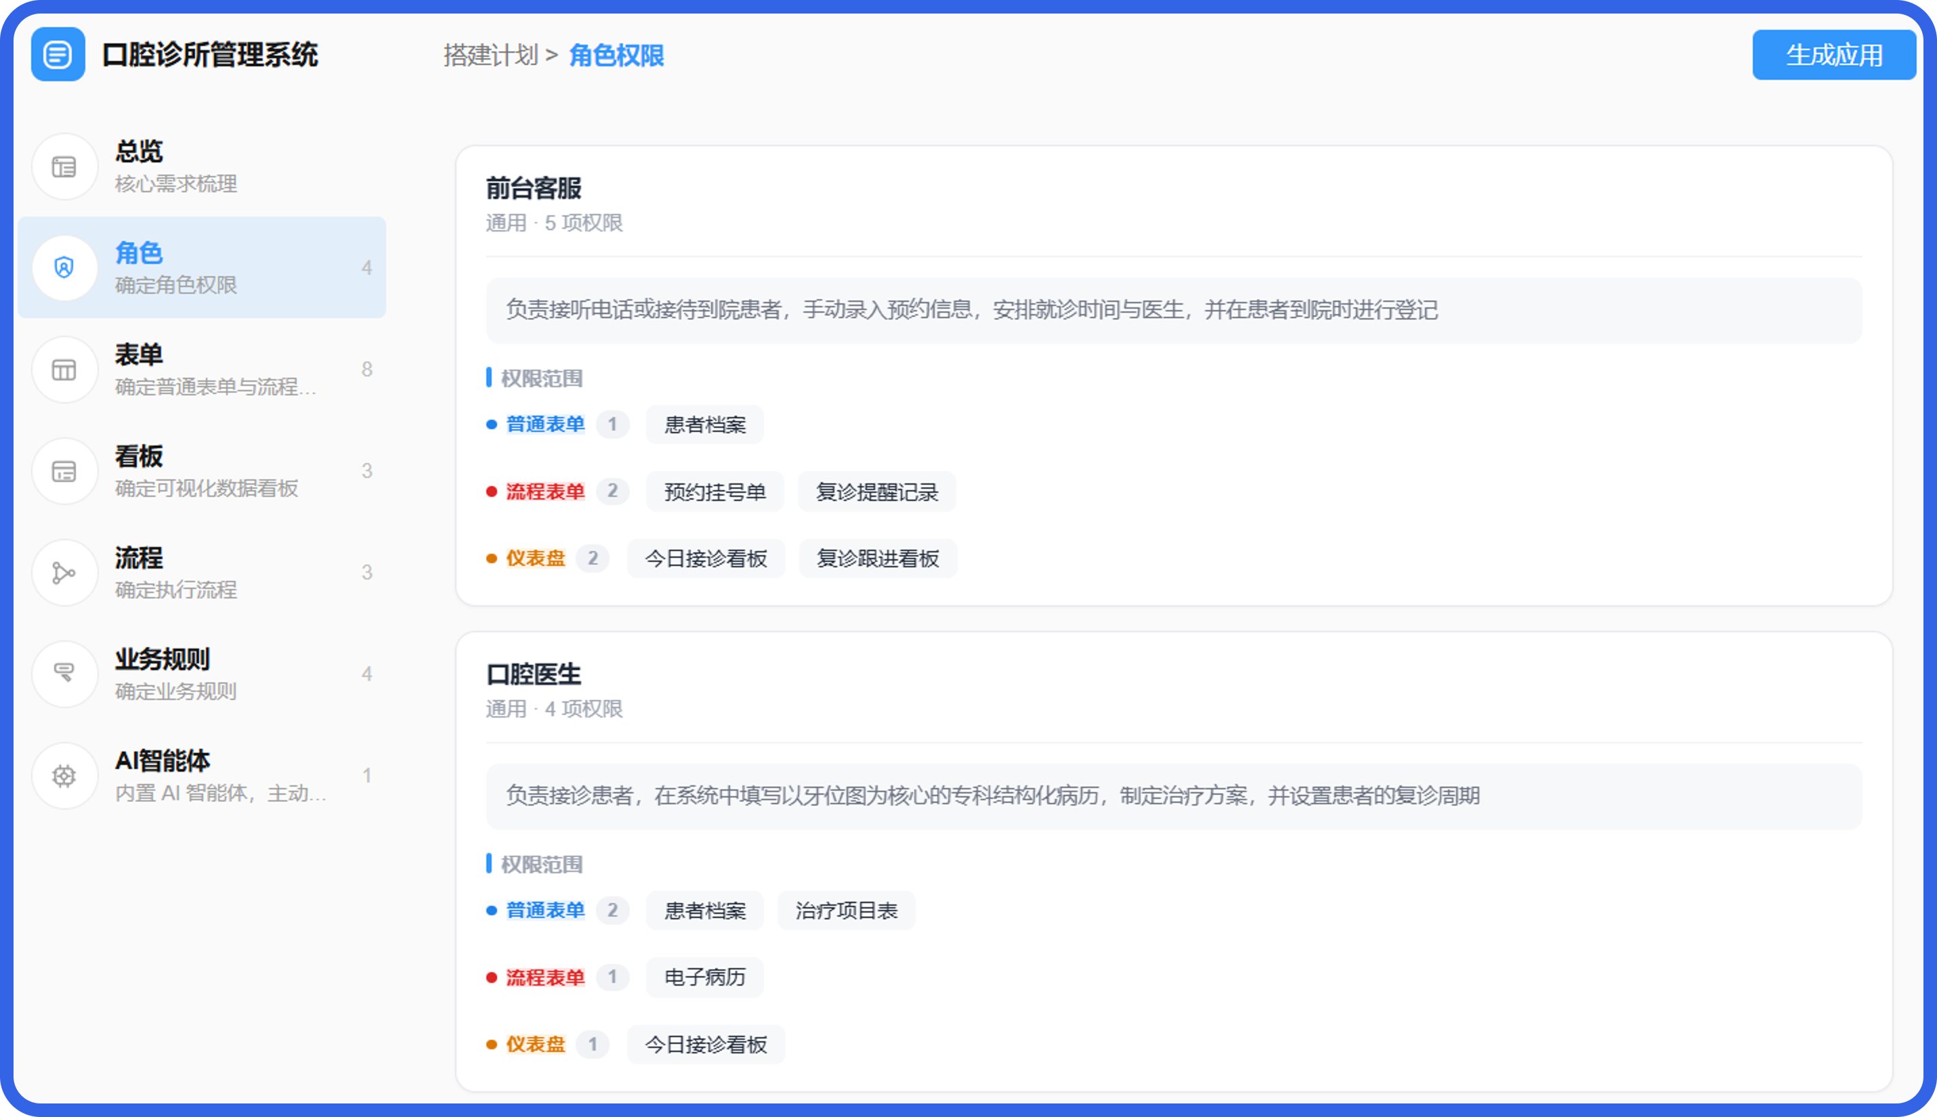Click the blue app logo icon

(x=58, y=54)
